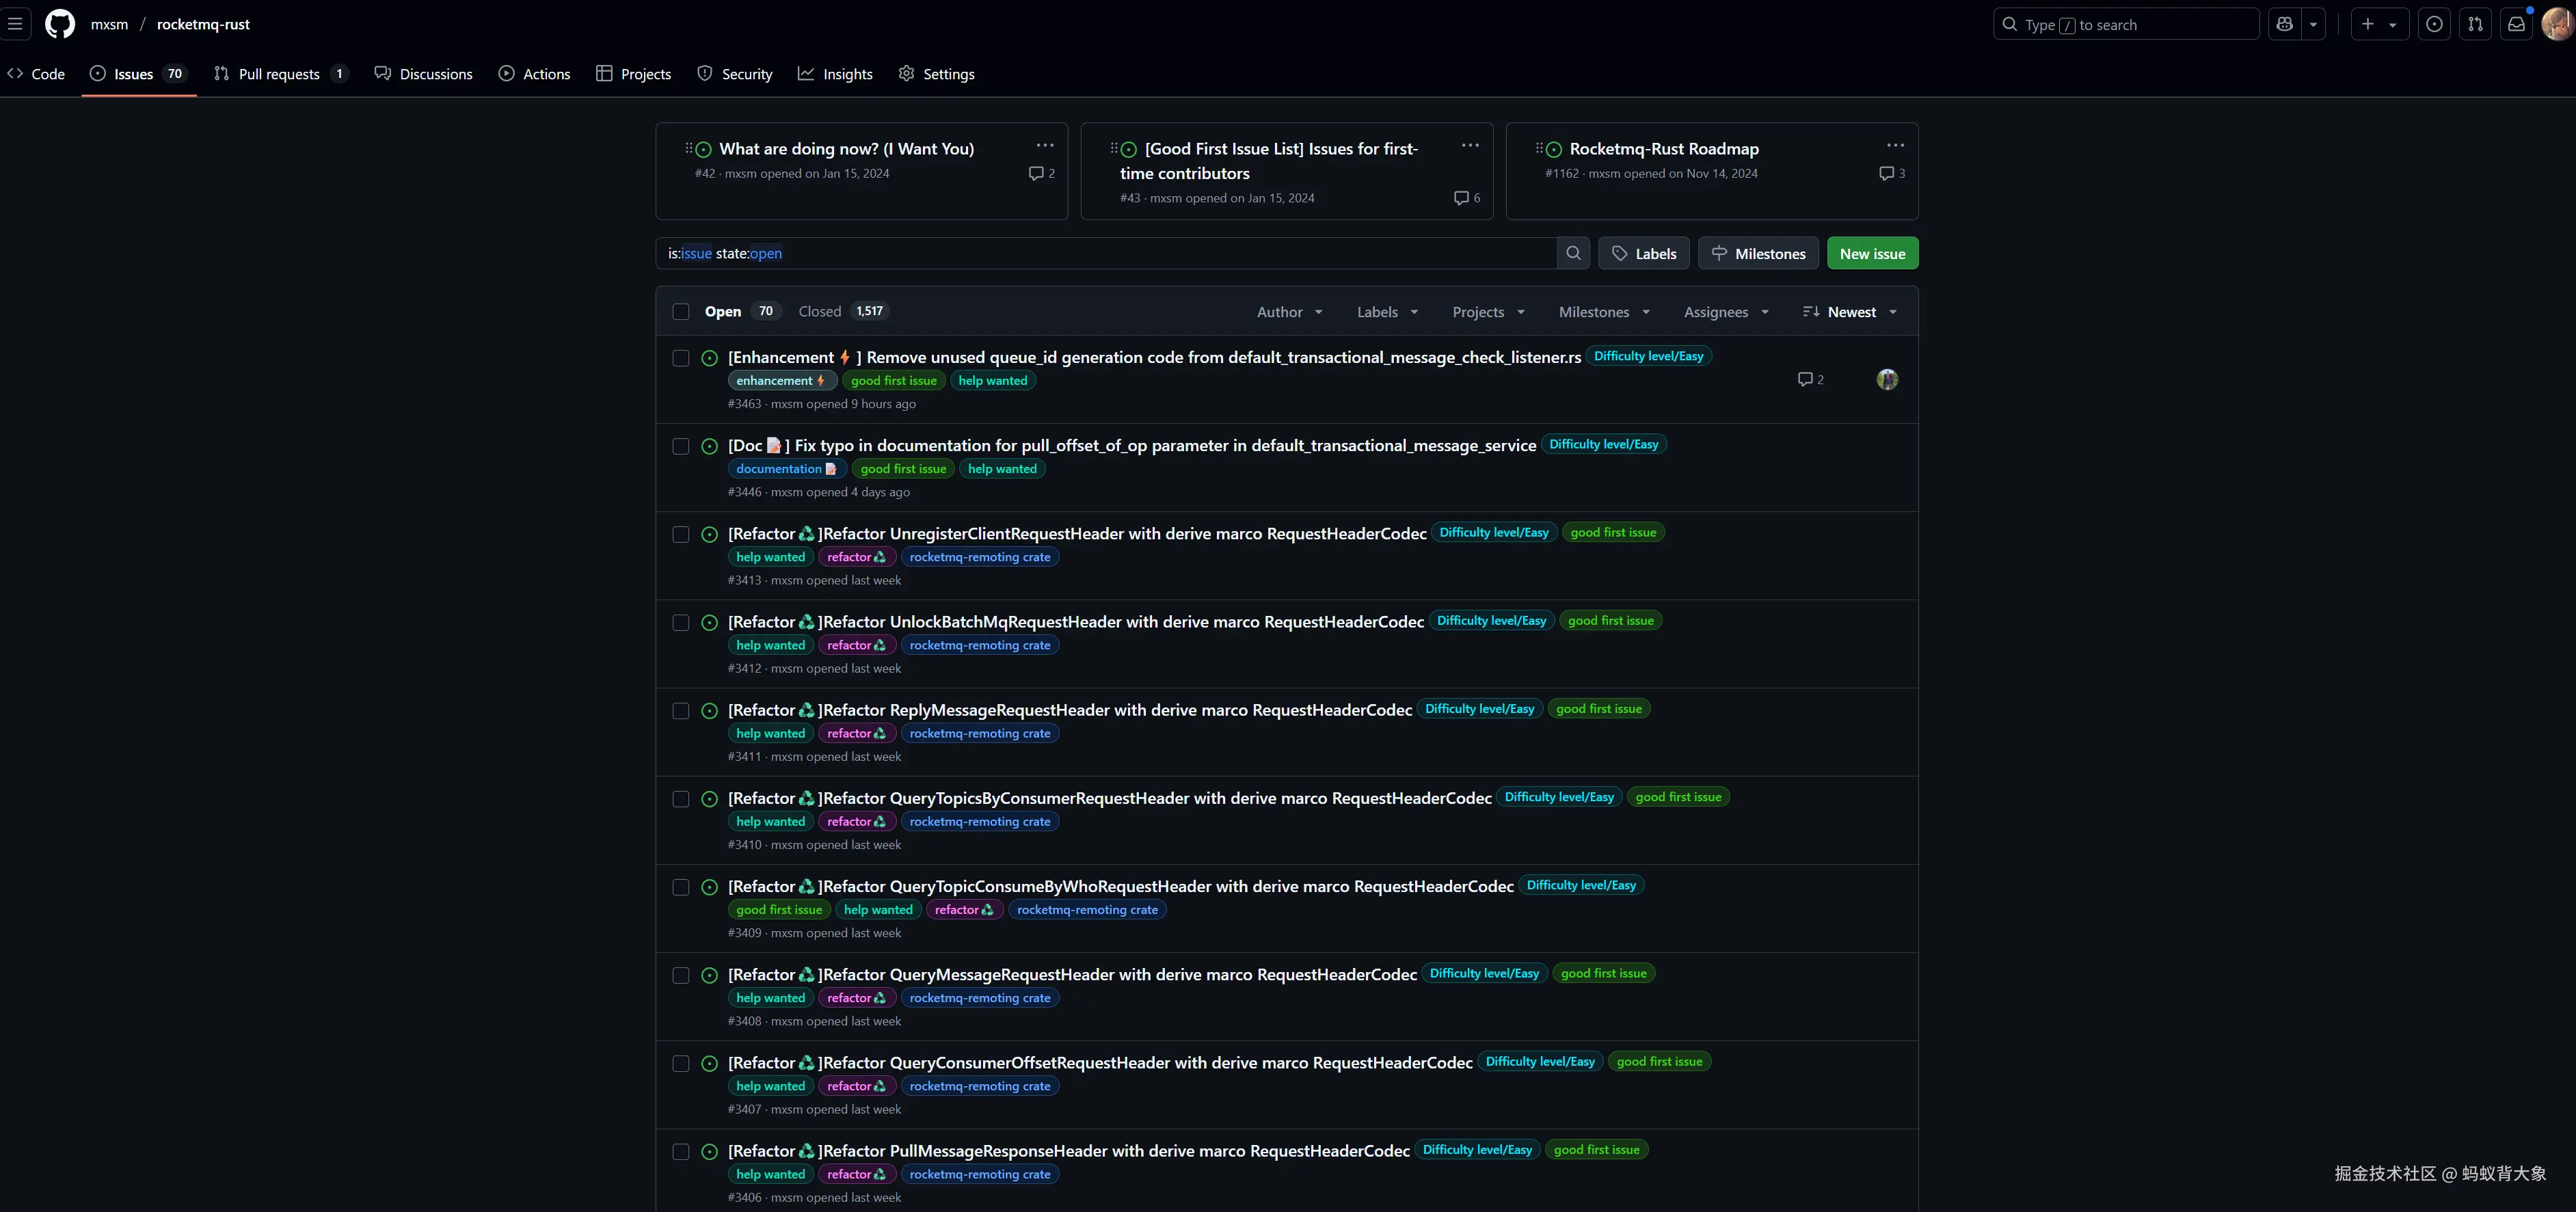
Task: Tick checkbox for UnregisterClientRequestHeader refactor issue
Action: 681,534
